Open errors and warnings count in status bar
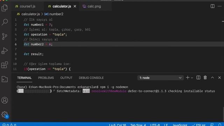Viewport: 224px width, 126px height. coord(9,125)
